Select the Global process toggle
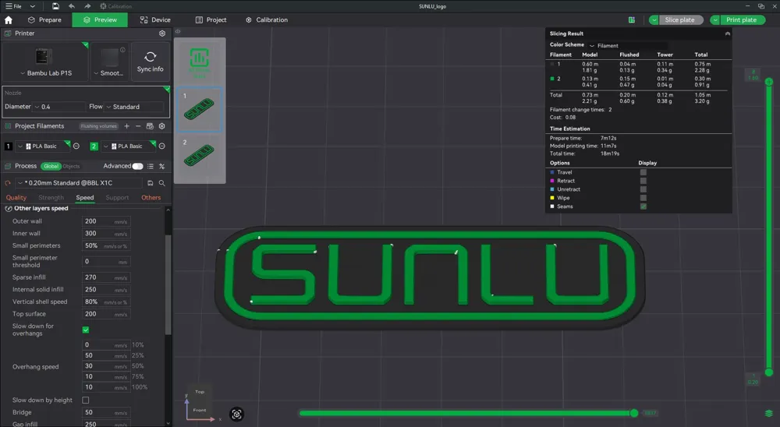Screen dimensions: 780x427 (51, 166)
